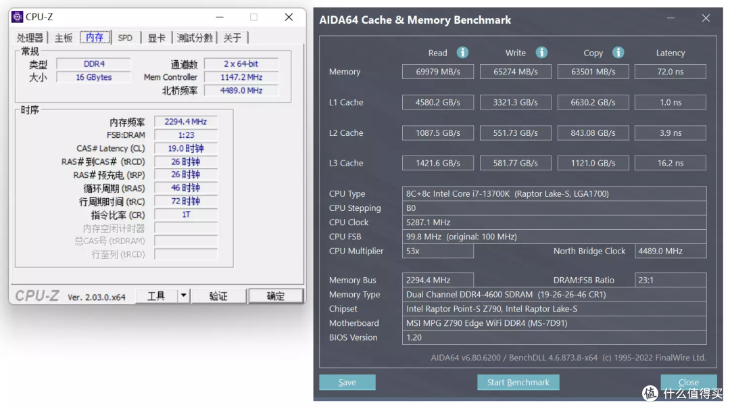Click L2 Cache Latency value 3.9 ns
This screenshot has width=730, height=409.
671,133
